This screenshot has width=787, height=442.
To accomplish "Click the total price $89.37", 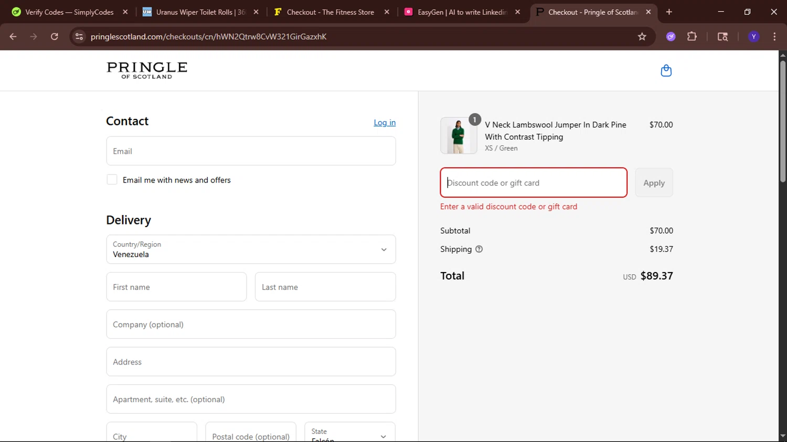I will click(x=656, y=276).
